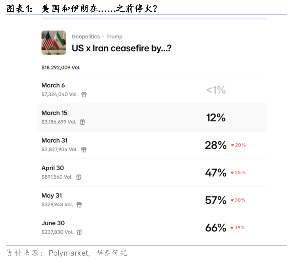This screenshot has height=260, width=297.
Task: Click the gift icon beside May 31 volume
Action: [79, 205]
